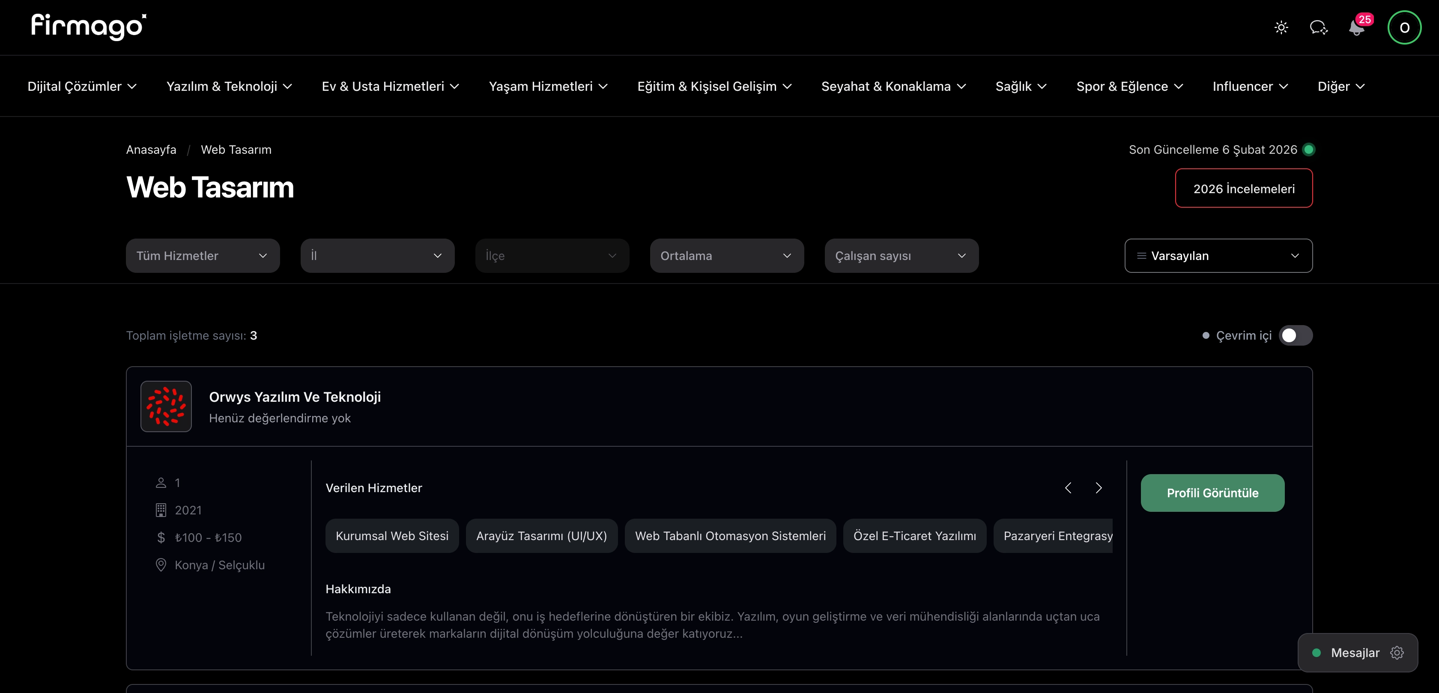The height and width of the screenshot is (693, 1439).
Task: Expand the İl province dropdown
Action: (377, 256)
